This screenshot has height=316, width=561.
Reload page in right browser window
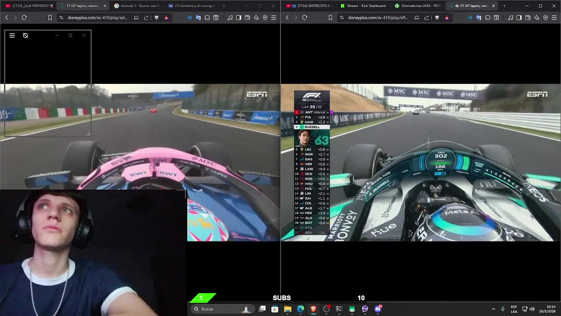305,18
